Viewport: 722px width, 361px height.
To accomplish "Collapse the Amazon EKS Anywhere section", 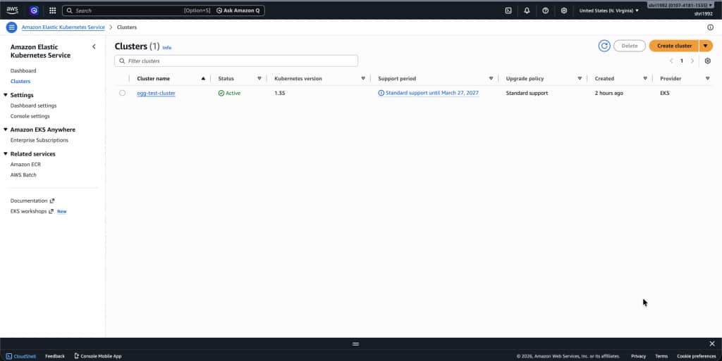I will 6,129.
